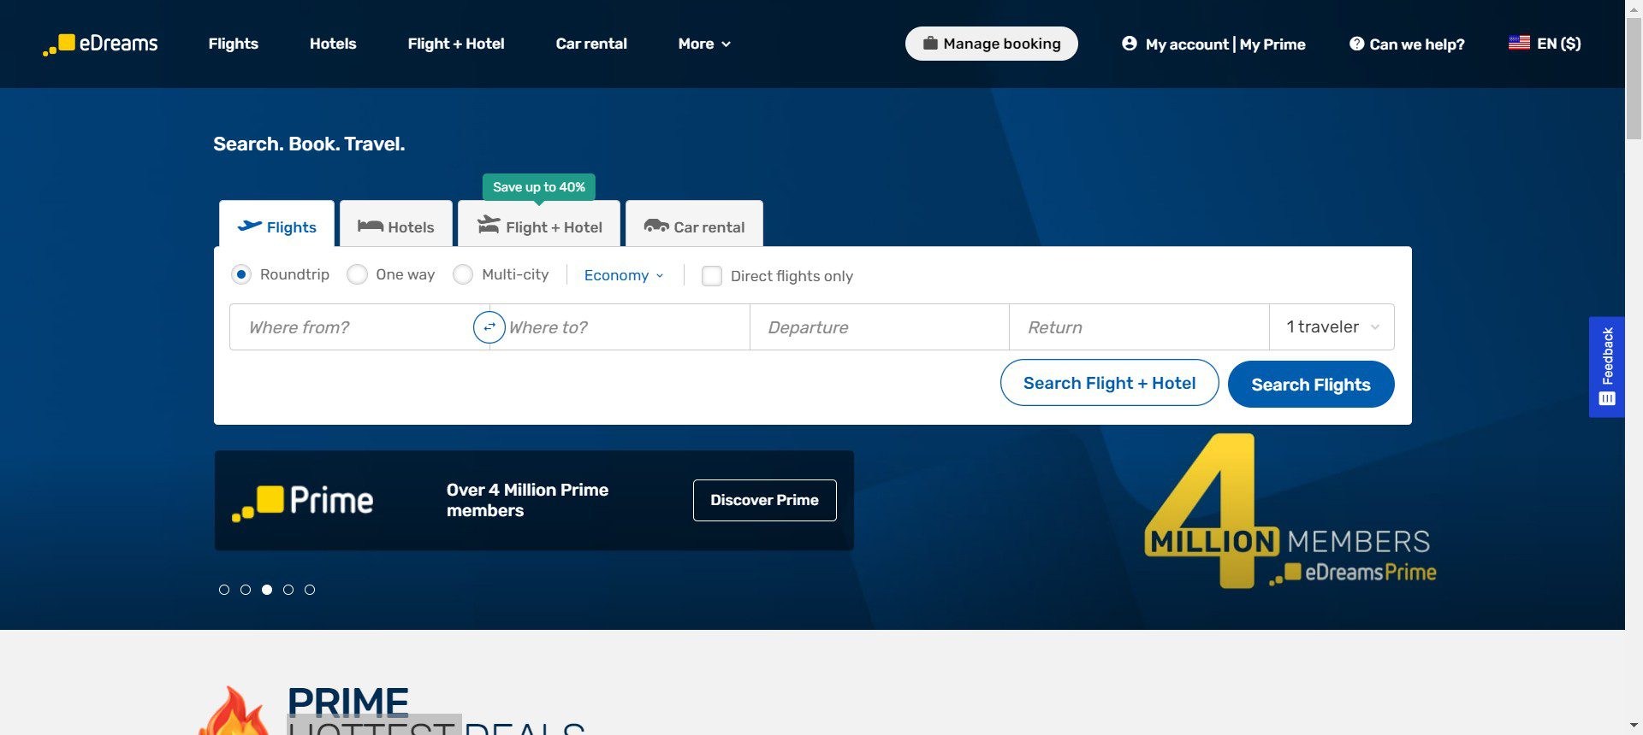The image size is (1643, 735).
Task: Select the fourth carousel slide dot
Action: click(288, 590)
